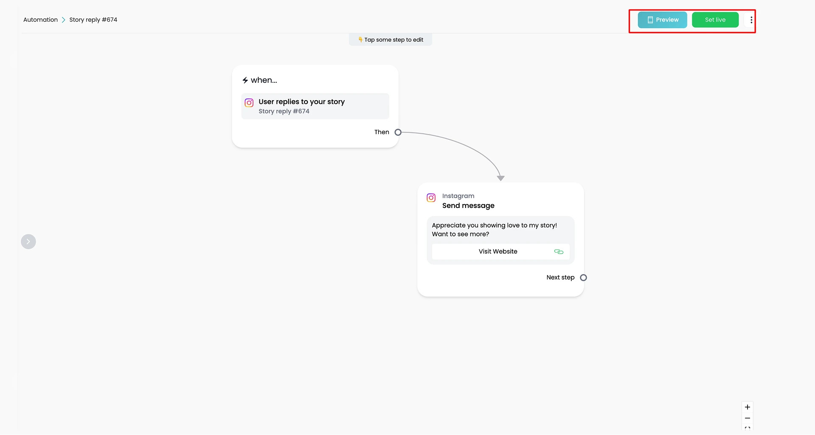Image resolution: width=815 pixels, height=435 pixels.
Task: Click the Set live button
Action: pos(715,20)
